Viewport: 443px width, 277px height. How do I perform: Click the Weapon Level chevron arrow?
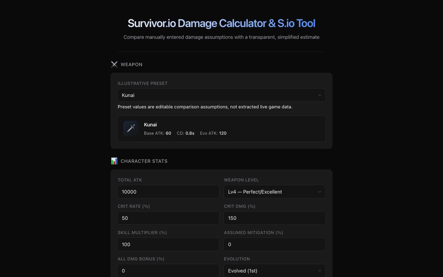(x=320, y=192)
